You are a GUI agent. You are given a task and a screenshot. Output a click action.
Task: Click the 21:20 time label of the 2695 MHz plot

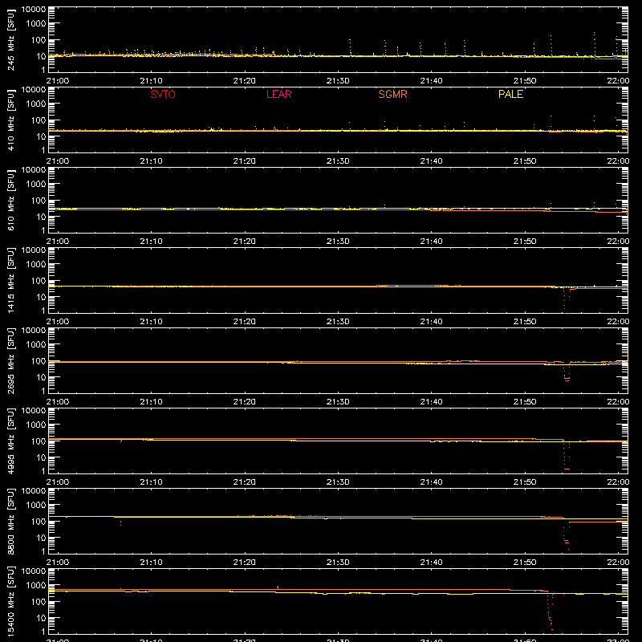pos(245,402)
